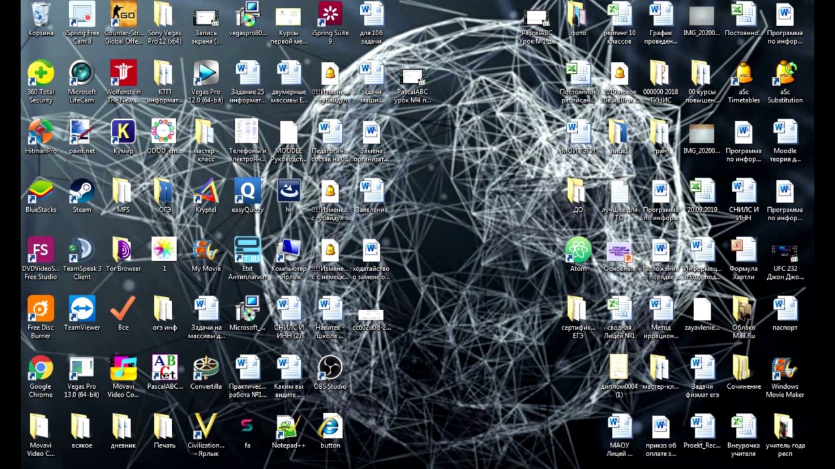Select the грант folder
The image size is (835, 469).
661,137
